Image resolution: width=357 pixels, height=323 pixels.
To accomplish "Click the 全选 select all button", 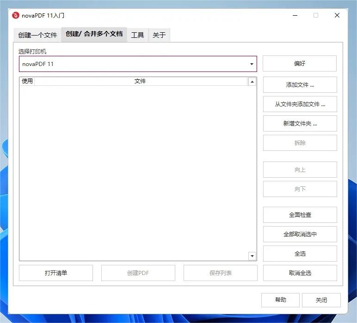I will click(300, 253).
